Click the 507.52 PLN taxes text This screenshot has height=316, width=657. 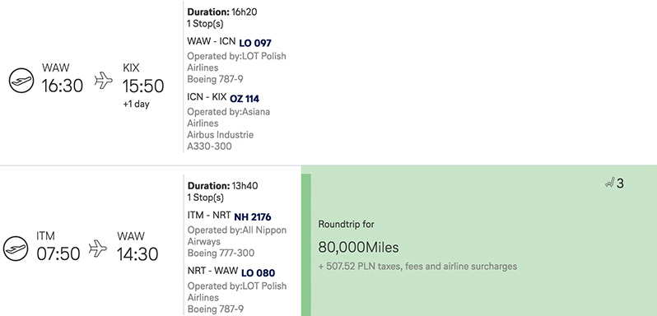coord(417,266)
